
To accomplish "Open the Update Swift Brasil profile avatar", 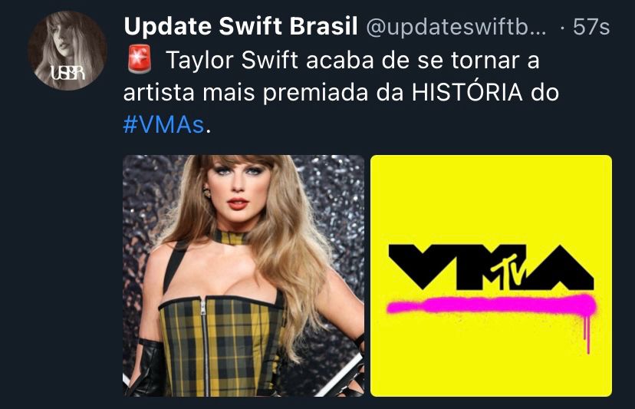I will pyautogui.click(x=67, y=51).
